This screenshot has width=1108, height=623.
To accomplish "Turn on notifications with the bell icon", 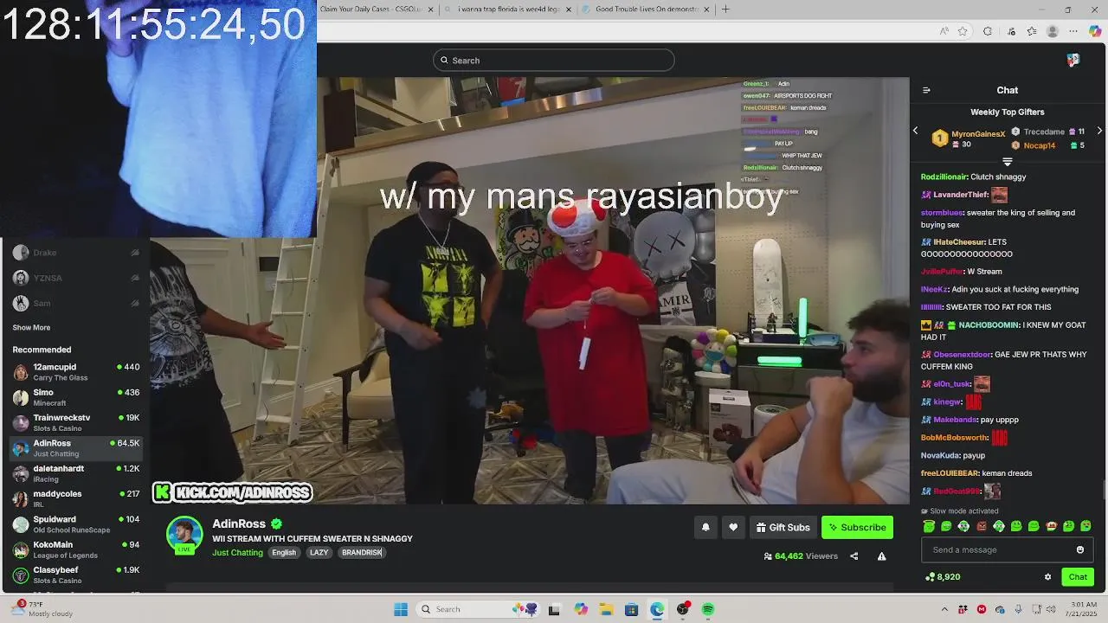I will pyautogui.click(x=705, y=527).
